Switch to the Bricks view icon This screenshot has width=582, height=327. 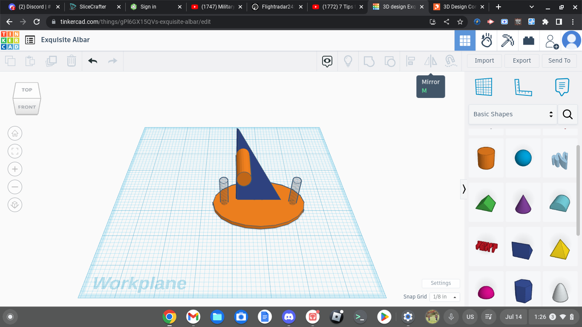click(529, 41)
